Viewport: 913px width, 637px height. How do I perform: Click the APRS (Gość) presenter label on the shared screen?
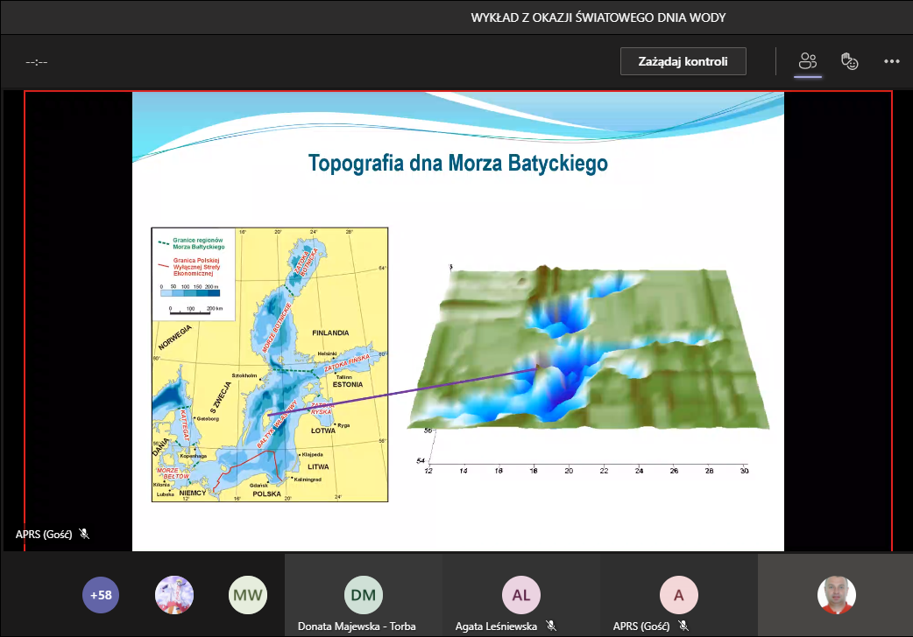[x=44, y=534]
